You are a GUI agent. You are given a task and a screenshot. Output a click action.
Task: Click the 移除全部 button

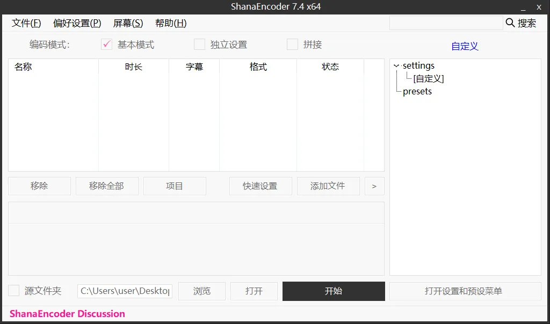click(x=107, y=186)
